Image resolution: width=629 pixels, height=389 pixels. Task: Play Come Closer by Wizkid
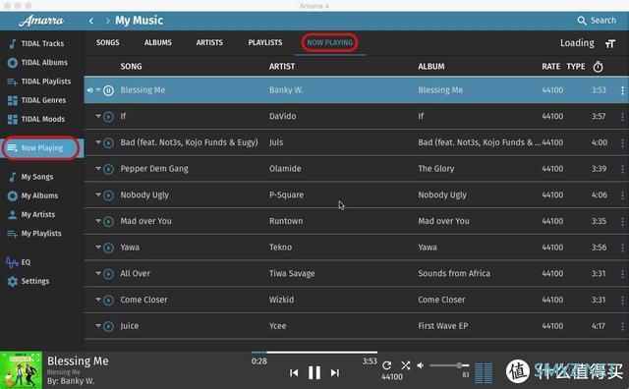click(108, 300)
